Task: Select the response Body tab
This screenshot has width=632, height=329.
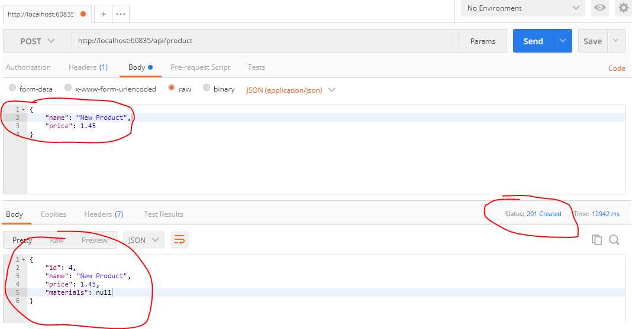Action: coord(15,214)
